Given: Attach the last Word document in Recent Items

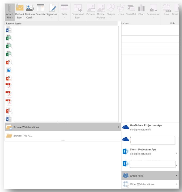Looking at the screenshot, I should point(9,119).
